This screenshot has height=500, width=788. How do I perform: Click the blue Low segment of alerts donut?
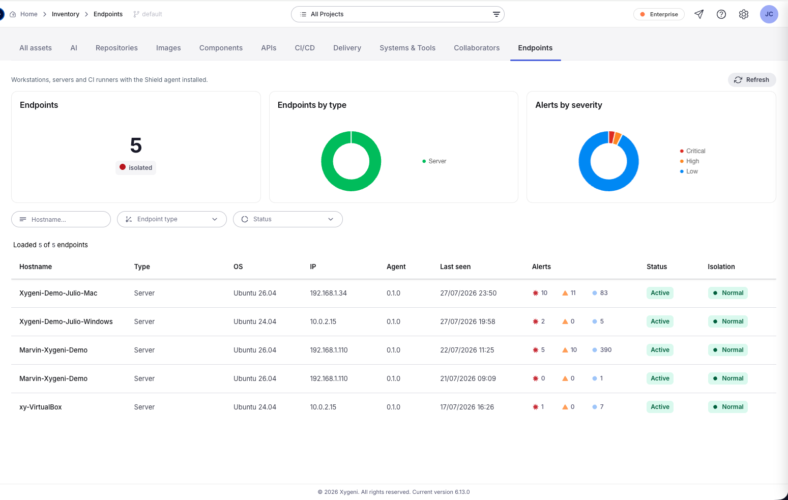[x=608, y=185]
